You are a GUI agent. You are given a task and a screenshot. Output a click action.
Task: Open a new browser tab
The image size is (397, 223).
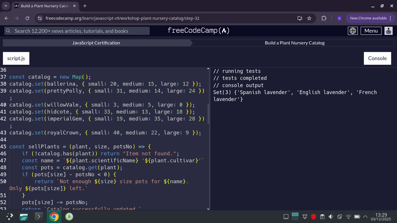[x=85, y=6]
